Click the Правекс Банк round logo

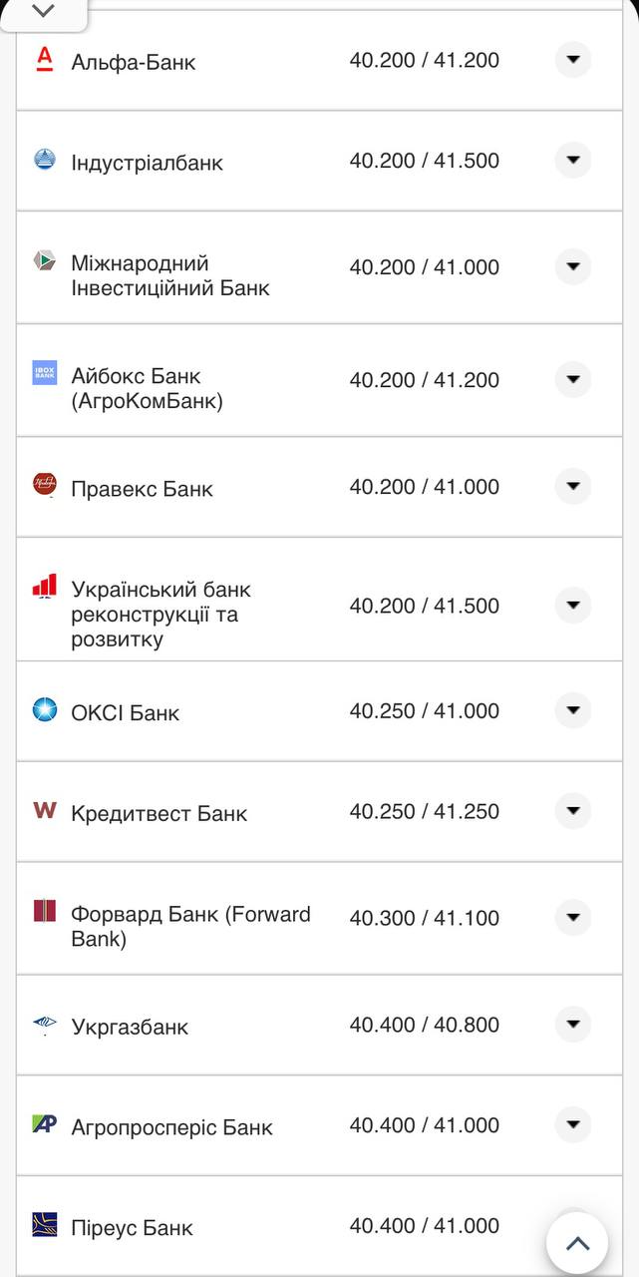point(44,487)
